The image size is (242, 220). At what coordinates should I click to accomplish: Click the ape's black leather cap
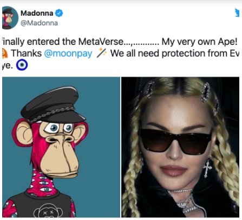(53, 105)
